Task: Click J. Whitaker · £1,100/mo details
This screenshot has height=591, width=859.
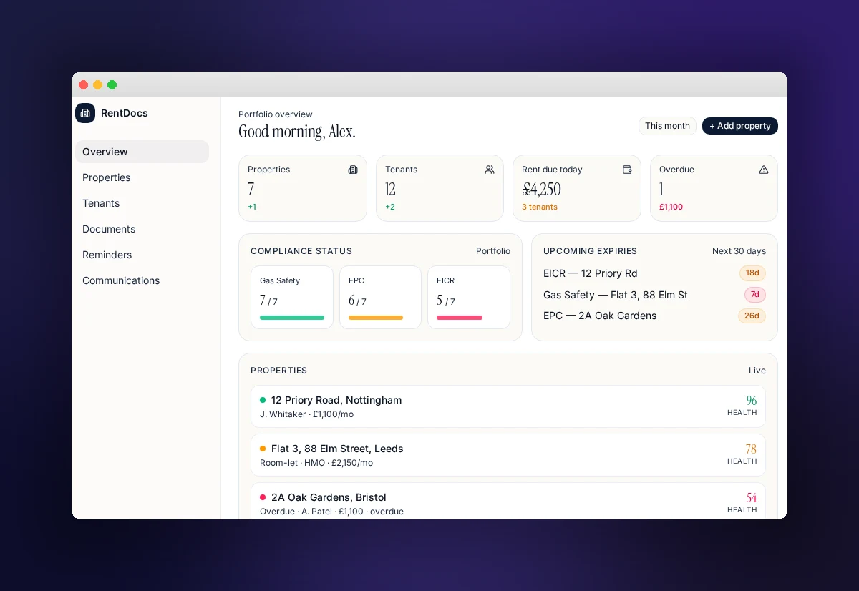Action: [x=306, y=414]
